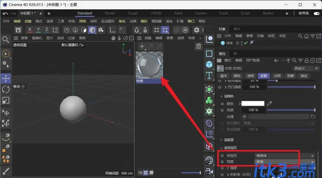Screen dimensions: 322x178
Task: Click the Text spline T icon
Action: pos(209,76)
